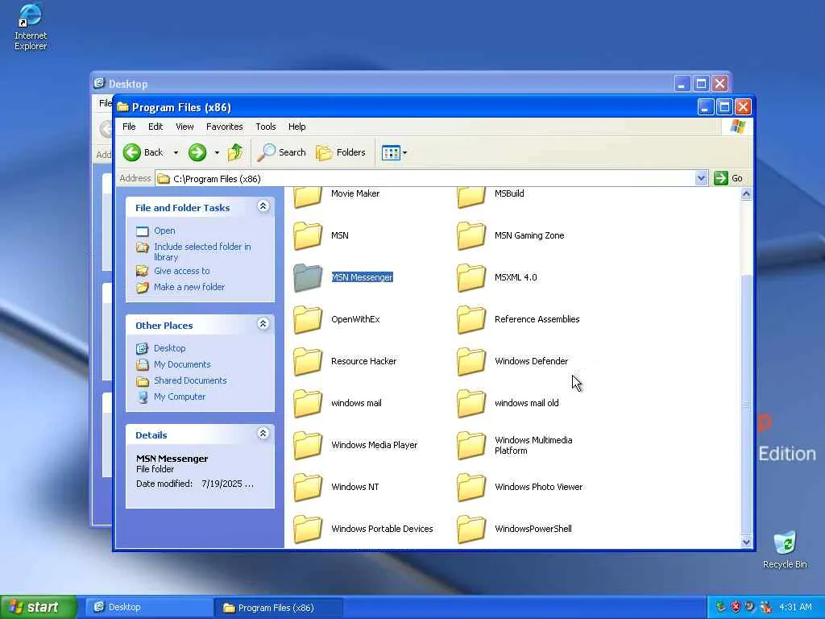Collapse the Other Places panel
This screenshot has height=619, width=825.
click(x=263, y=324)
